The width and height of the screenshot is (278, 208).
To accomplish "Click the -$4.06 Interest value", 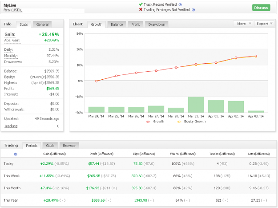I will tap(54, 94).
